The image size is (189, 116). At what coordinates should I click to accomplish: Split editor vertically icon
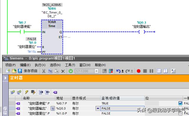pos(166,71)
